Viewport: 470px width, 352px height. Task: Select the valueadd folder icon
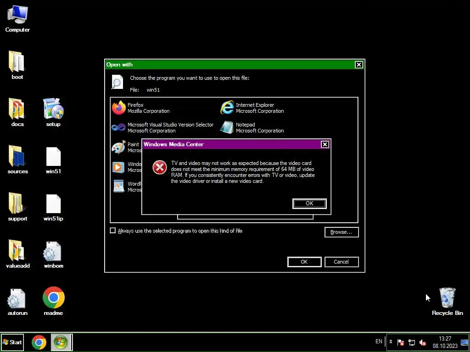(17, 254)
